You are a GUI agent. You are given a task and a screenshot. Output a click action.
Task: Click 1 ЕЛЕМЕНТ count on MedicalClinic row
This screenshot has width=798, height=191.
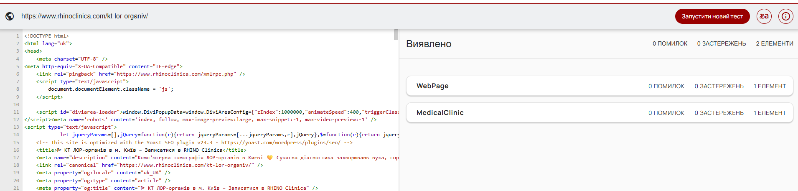click(770, 113)
